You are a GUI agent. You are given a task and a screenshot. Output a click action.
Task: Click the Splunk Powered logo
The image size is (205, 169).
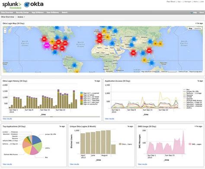pos(12,5)
